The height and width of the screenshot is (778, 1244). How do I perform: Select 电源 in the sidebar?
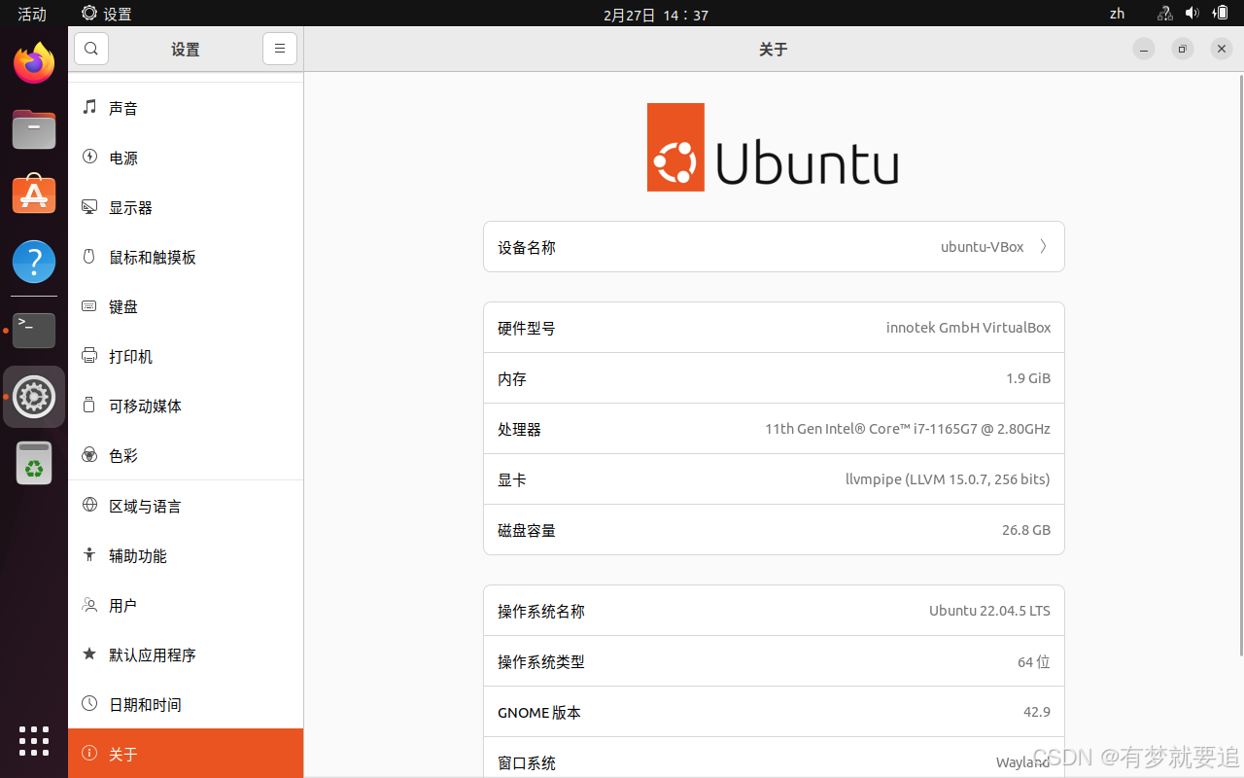click(186, 157)
